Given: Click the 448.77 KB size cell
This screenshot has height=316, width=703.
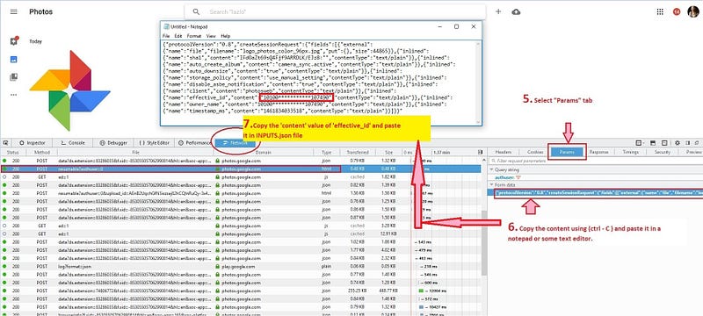Looking at the screenshot, I should pos(388,291).
